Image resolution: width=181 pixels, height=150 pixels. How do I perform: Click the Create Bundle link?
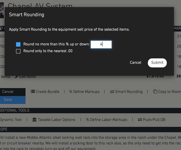click(45, 91)
